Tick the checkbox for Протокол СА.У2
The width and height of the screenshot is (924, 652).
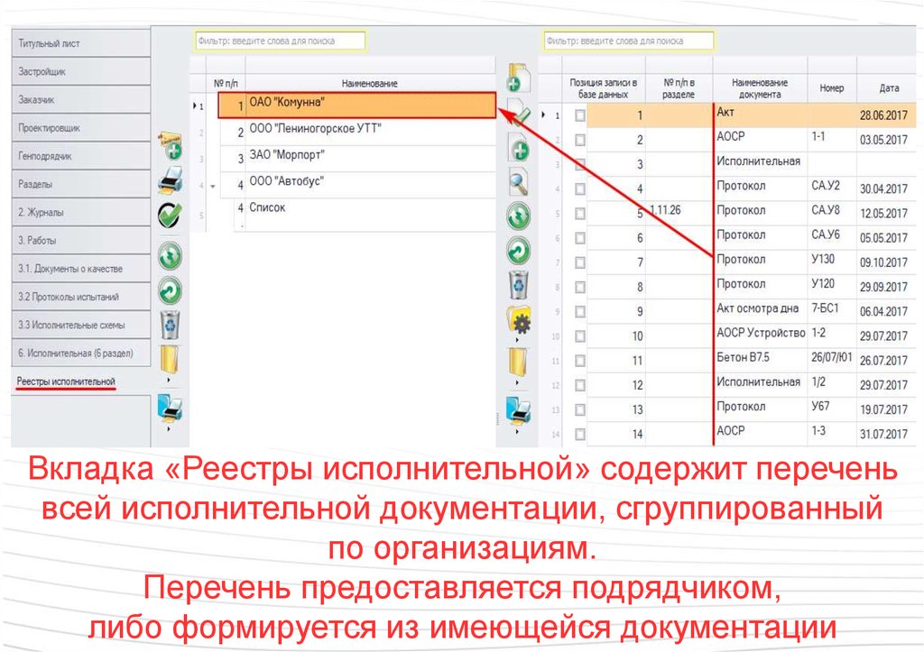tap(580, 189)
